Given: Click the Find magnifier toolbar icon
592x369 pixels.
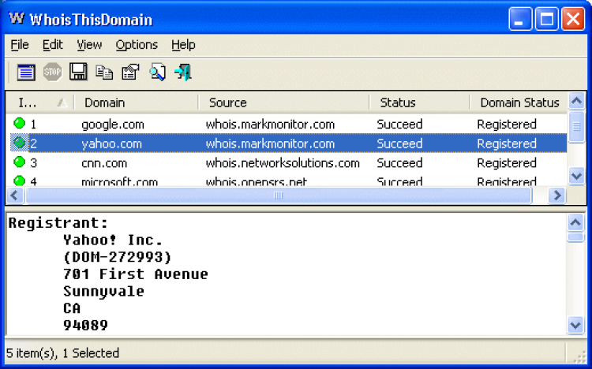Looking at the screenshot, I should tap(157, 72).
